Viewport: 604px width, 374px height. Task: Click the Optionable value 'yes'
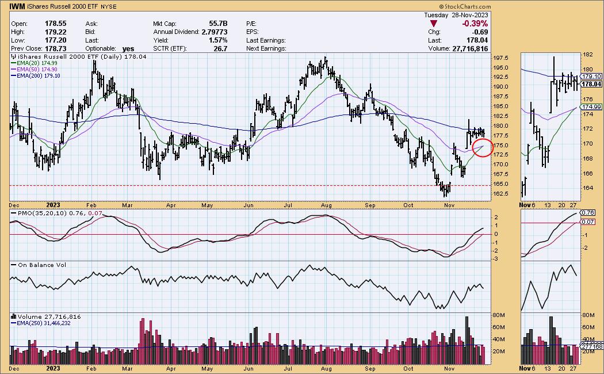click(128, 48)
